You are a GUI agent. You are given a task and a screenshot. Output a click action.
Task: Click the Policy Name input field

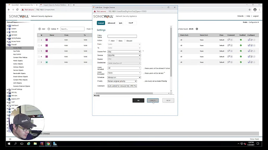[x=122, y=36]
